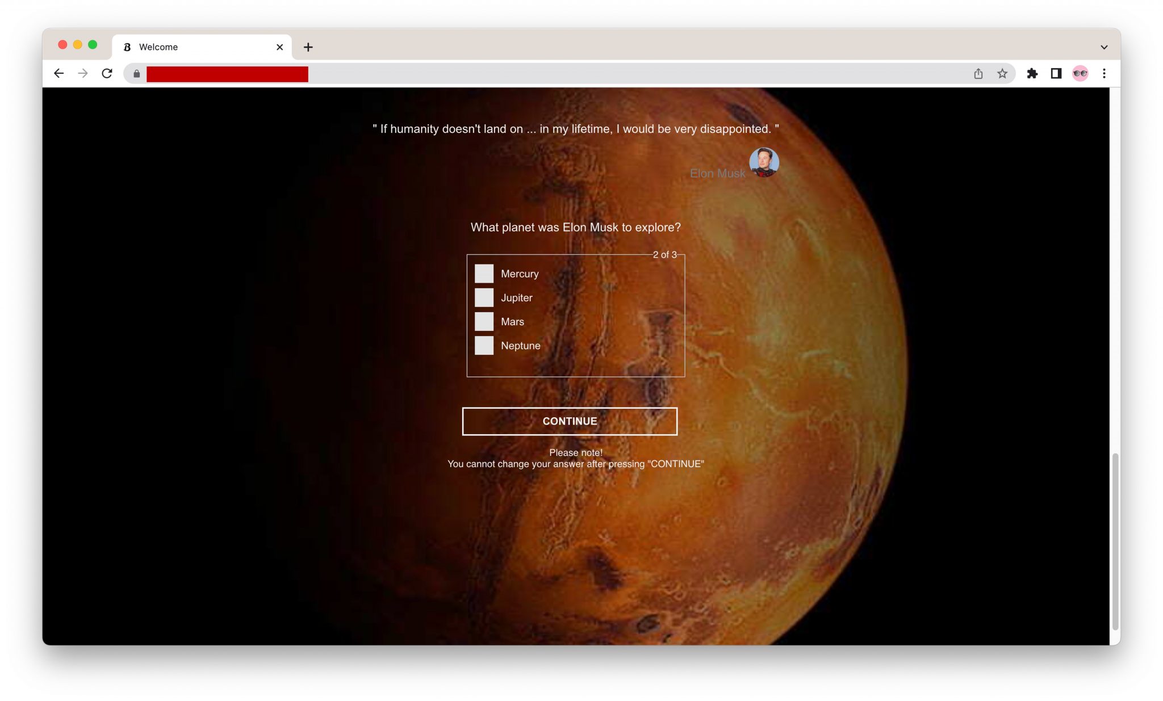Open Chrome three-dot menu

click(x=1104, y=73)
